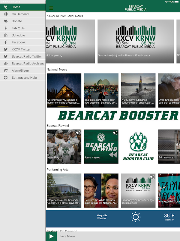Viewport: 180px width, 241px height.
Task: Open Broadway's comeback brings back business
Action: 138,191
